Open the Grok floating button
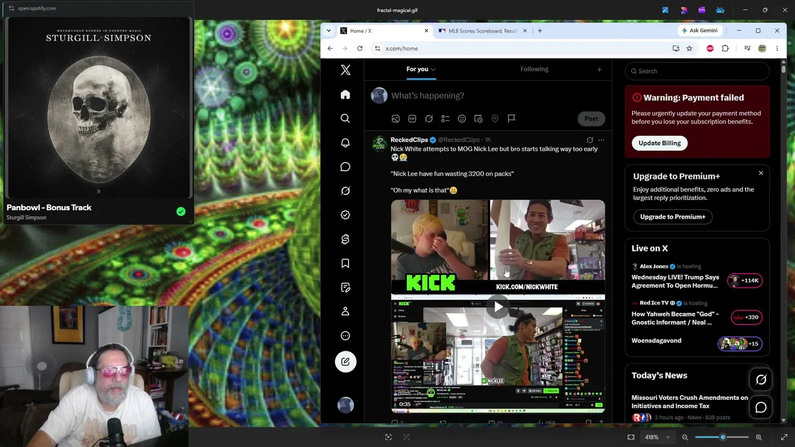The height and width of the screenshot is (447, 795). coord(761,379)
